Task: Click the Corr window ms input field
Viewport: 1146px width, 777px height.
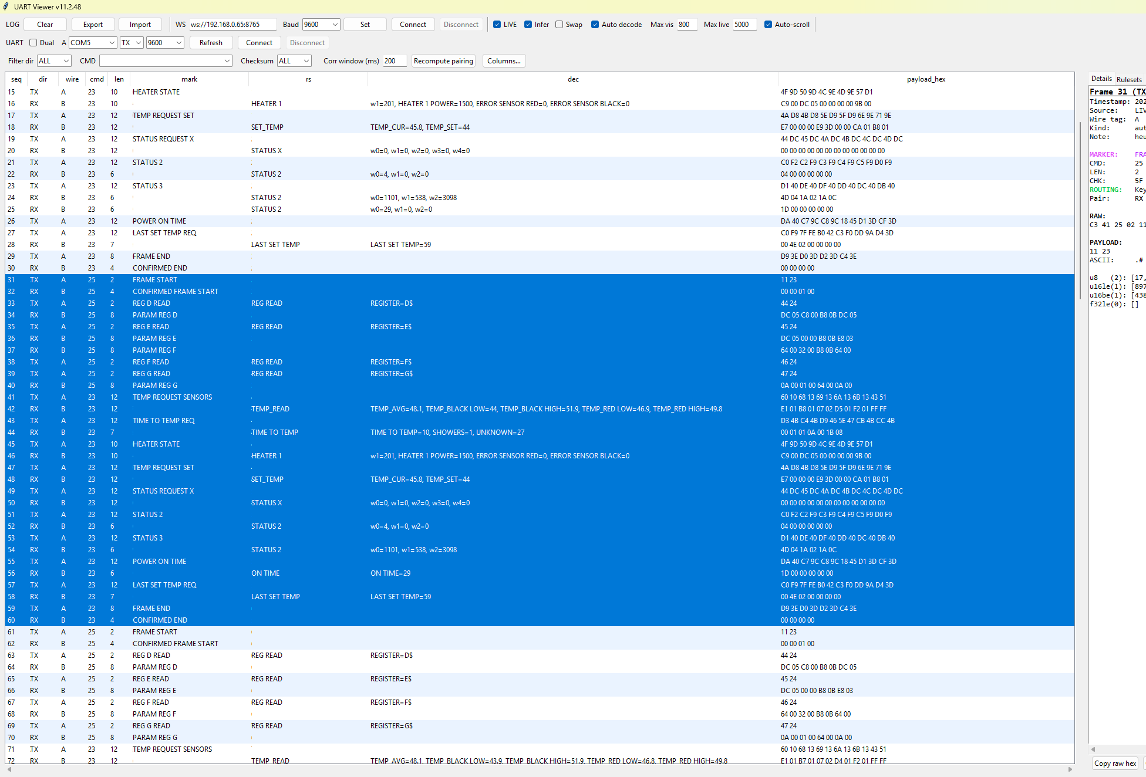Action: point(394,61)
